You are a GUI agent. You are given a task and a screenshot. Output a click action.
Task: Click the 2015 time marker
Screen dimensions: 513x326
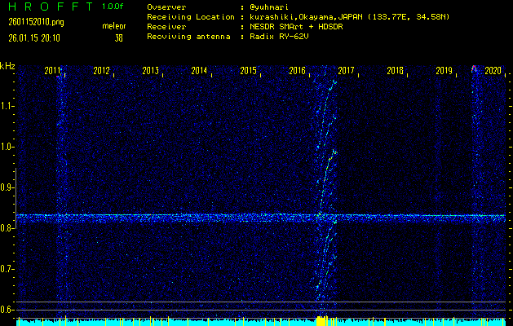pyautogui.click(x=248, y=71)
